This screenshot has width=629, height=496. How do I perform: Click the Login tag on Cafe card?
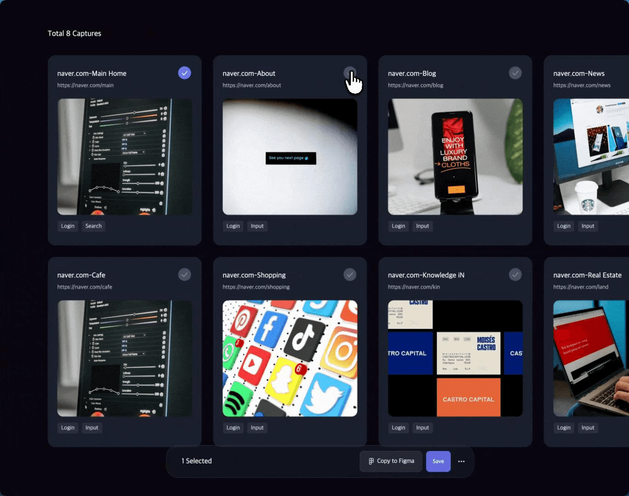tap(68, 428)
